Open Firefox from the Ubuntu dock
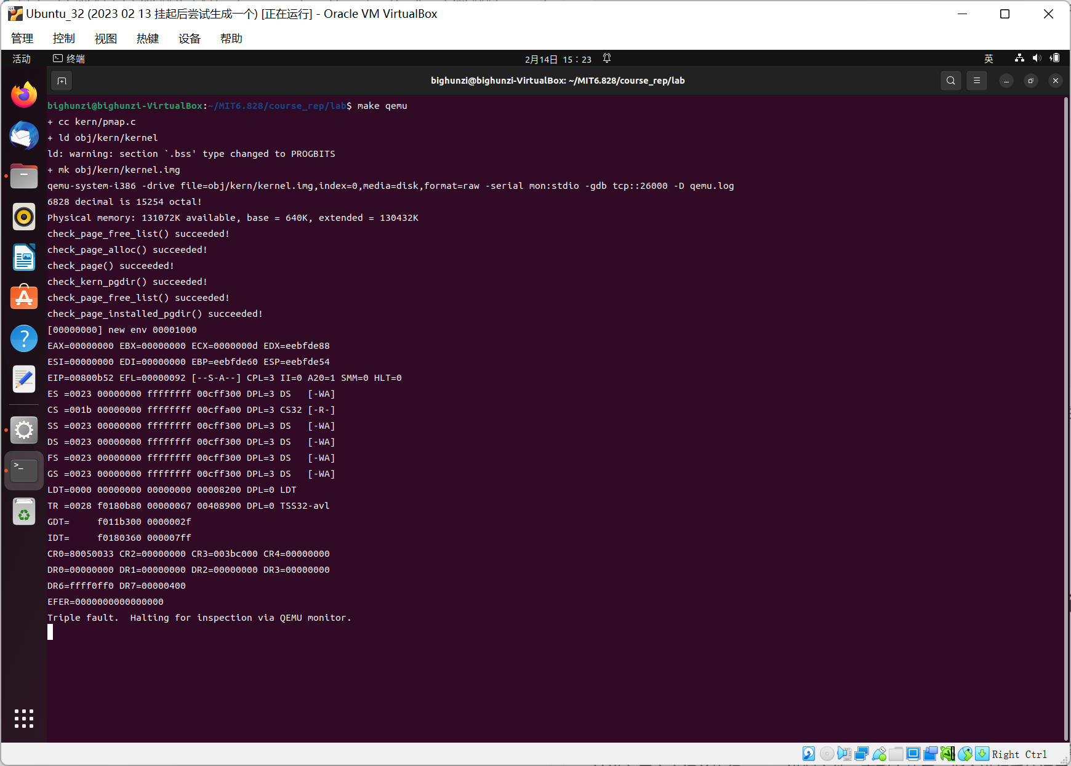Viewport: 1071px width, 766px height. (x=24, y=95)
